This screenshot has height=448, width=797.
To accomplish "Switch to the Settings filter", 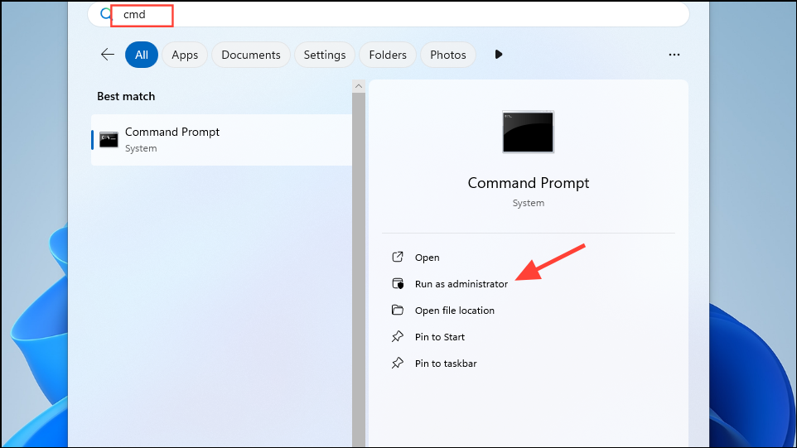I will point(324,55).
